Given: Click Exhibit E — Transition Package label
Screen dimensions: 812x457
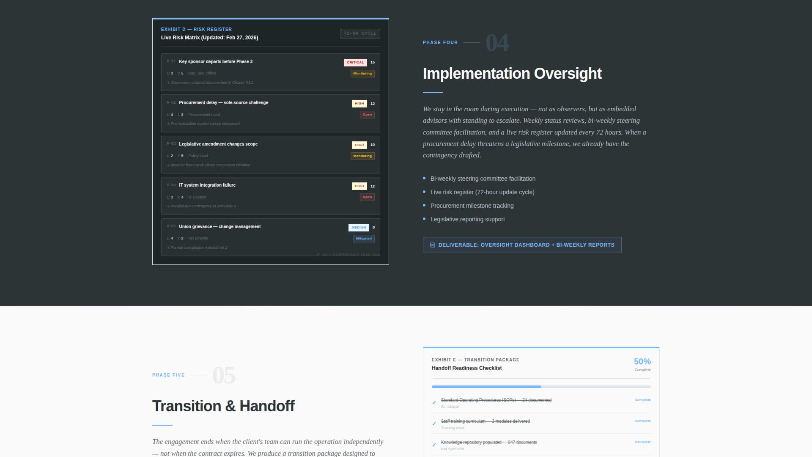Looking at the screenshot, I should [475, 360].
